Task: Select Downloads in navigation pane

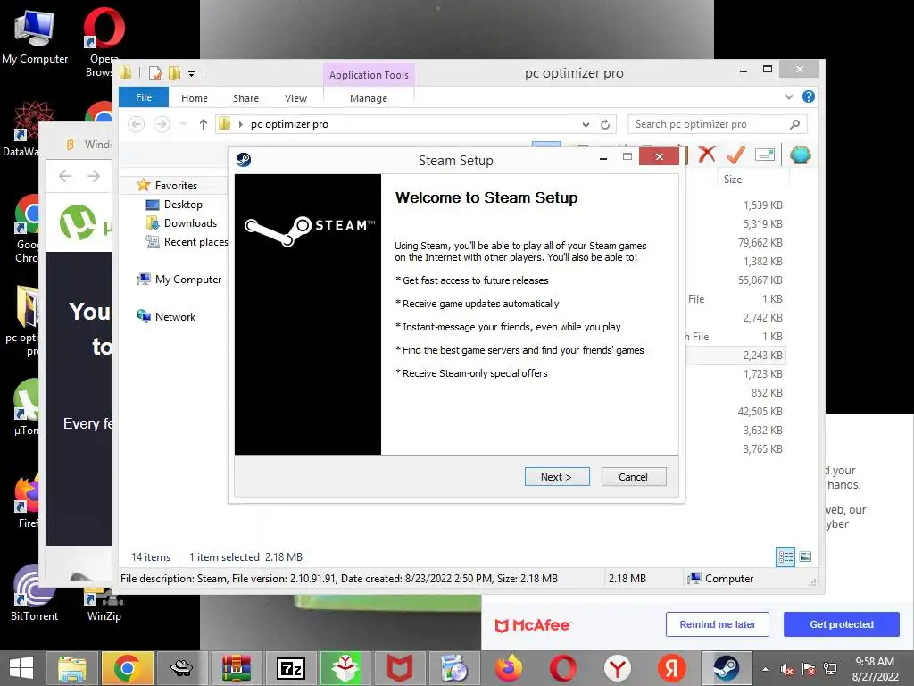Action: [190, 222]
